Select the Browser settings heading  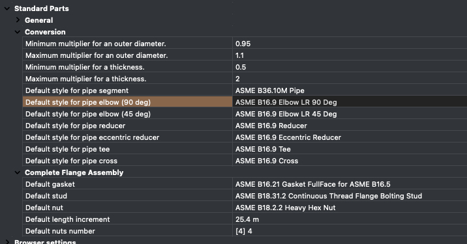pyautogui.click(x=45, y=241)
